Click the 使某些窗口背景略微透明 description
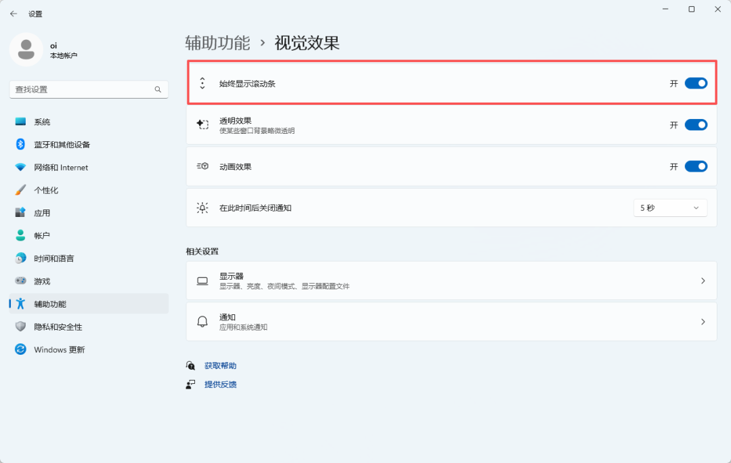The image size is (731, 463). coord(257,130)
